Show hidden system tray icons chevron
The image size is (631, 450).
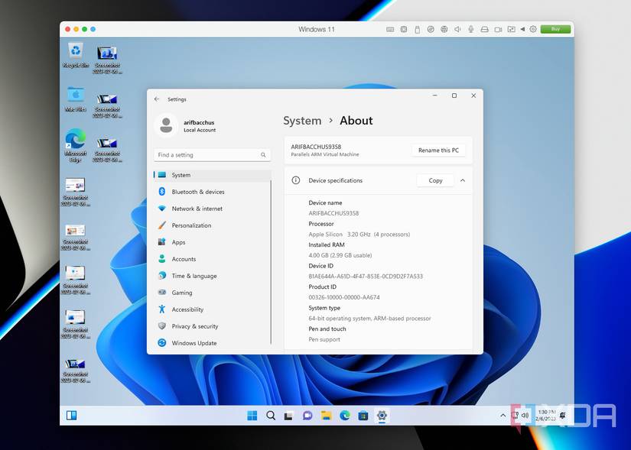(503, 416)
